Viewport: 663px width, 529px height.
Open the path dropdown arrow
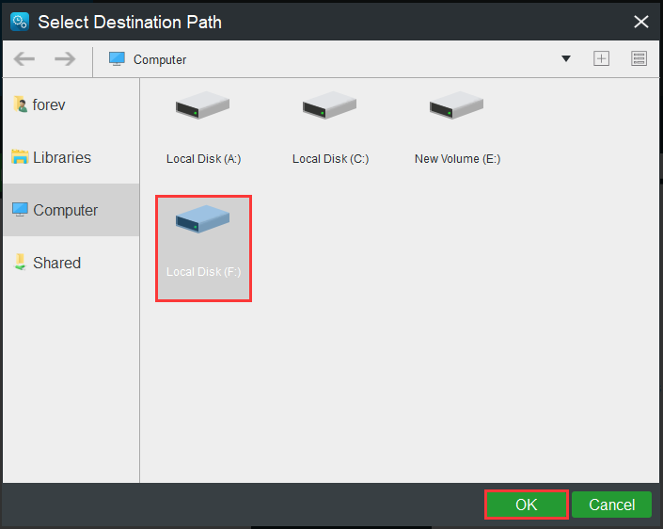pyautogui.click(x=566, y=58)
